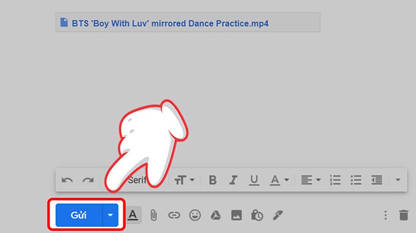Image resolution: width=416 pixels, height=233 pixels.
Task: Redo the last edit
Action: (x=88, y=180)
